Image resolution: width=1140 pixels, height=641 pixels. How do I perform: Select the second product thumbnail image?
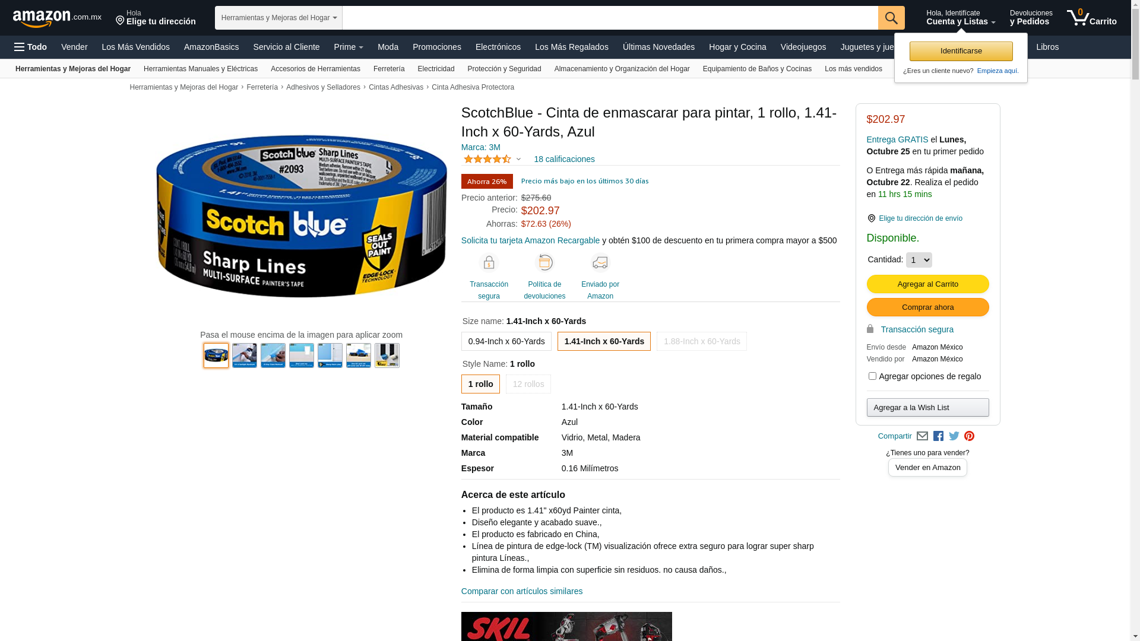coord(245,356)
